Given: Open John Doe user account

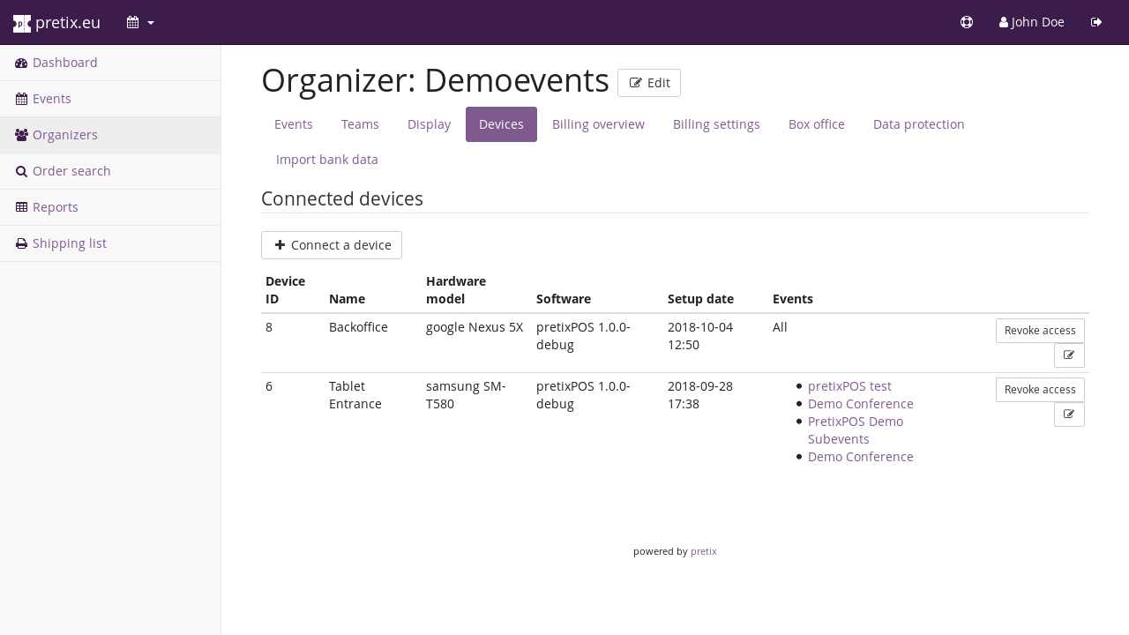Looking at the screenshot, I should click(x=1031, y=23).
